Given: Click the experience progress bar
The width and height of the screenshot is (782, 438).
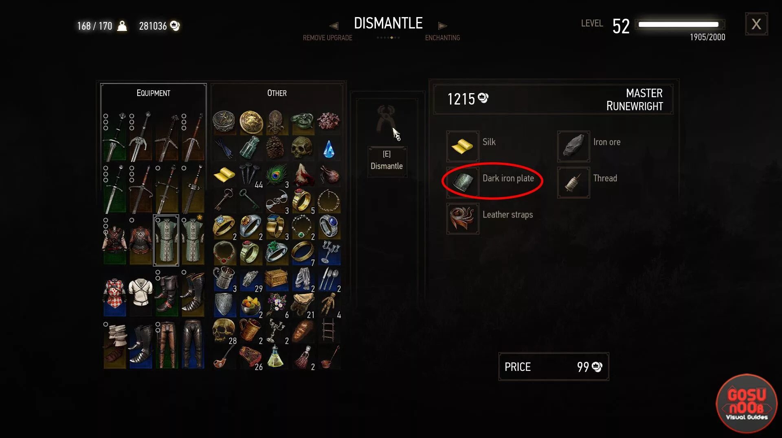Looking at the screenshot, I should click(x=680, y=24).
